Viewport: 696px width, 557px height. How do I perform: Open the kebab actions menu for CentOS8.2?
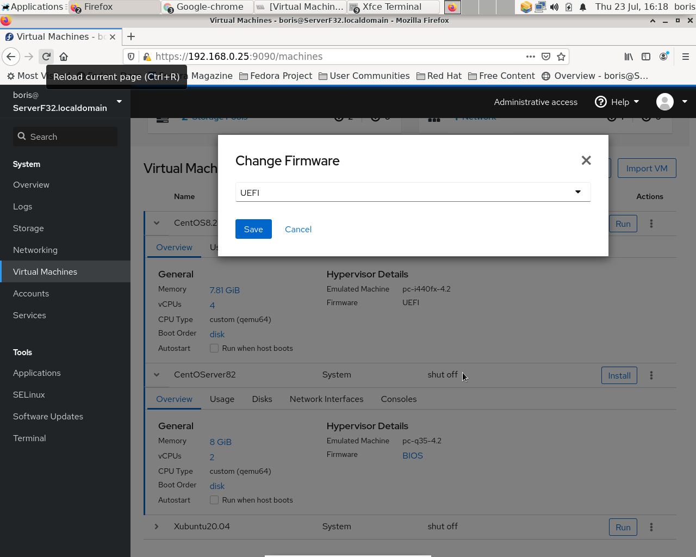pyautogui.click(x=651, y=224)
